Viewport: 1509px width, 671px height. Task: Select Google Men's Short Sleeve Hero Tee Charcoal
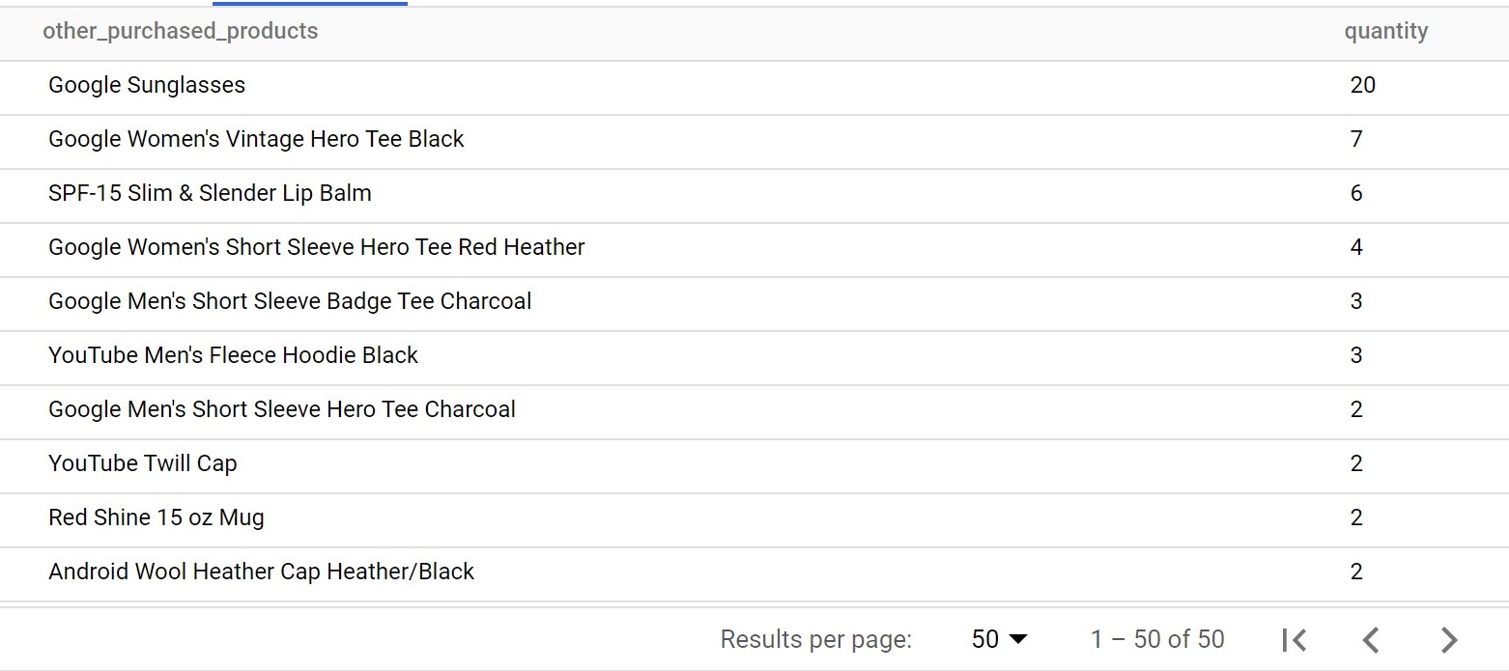281,409
